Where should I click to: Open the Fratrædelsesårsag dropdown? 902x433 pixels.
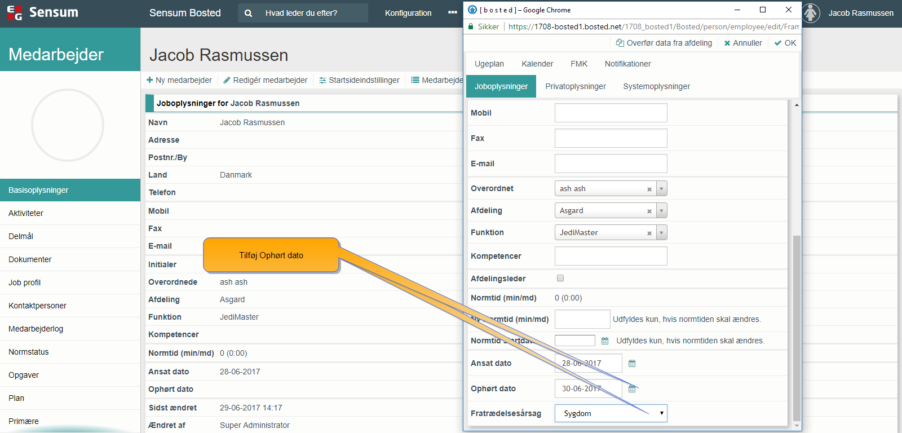[x=611, y=413]
